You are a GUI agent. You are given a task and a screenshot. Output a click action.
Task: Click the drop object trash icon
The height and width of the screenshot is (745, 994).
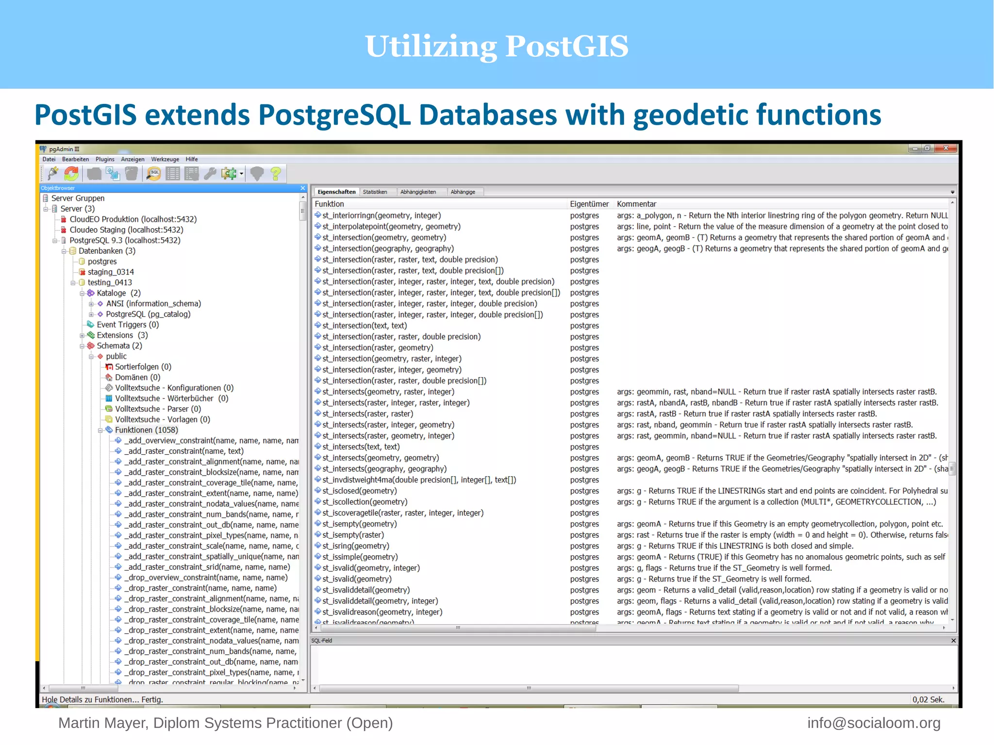point(132,173)
